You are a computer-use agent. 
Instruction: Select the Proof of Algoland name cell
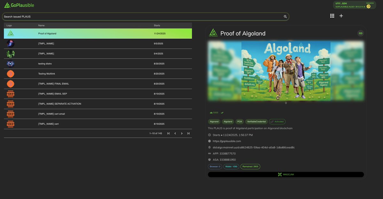coord(47,34)
